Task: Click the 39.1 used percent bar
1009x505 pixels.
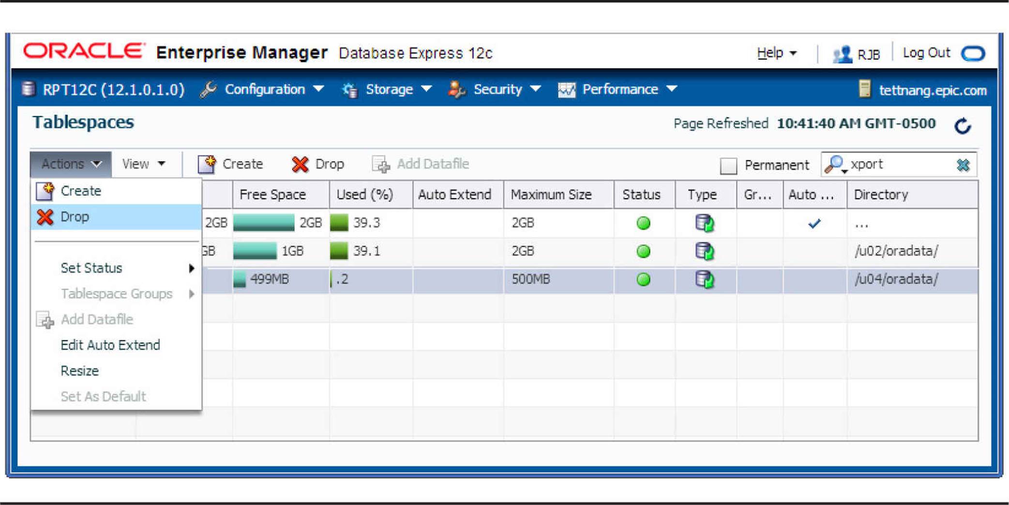Action: coord(339,251)
